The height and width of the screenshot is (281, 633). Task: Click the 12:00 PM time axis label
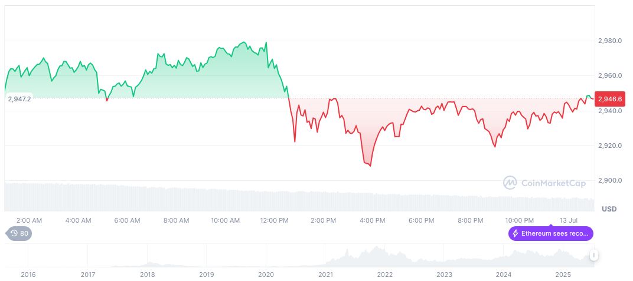click(x=274, y=220)
